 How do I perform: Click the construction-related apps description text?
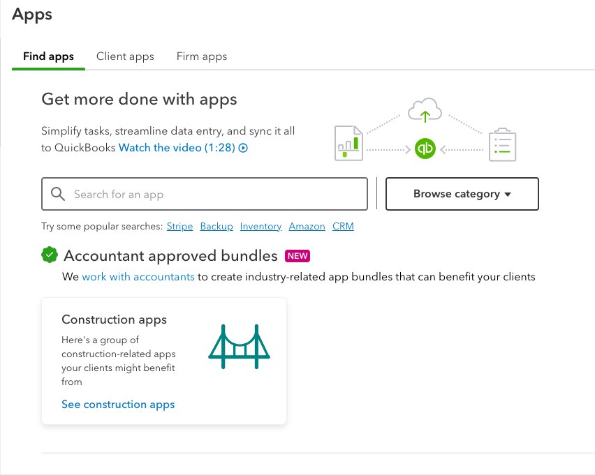[x=119, y=361]
